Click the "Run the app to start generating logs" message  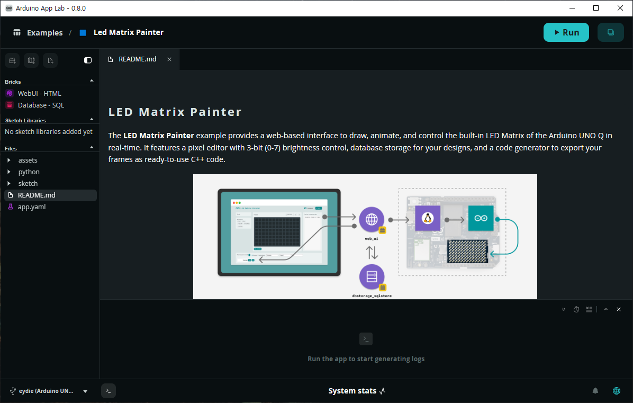tap(366, 359)
